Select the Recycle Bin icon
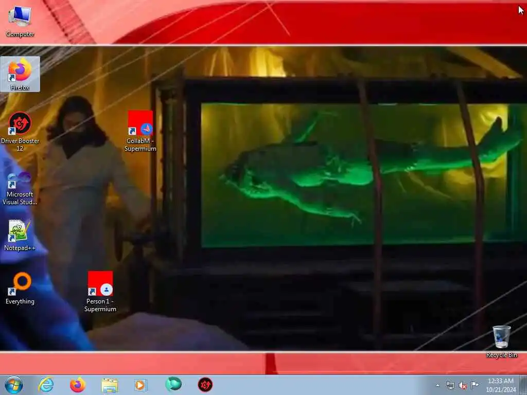The width and height of the screenshot is (527, 395). [501, 342]
